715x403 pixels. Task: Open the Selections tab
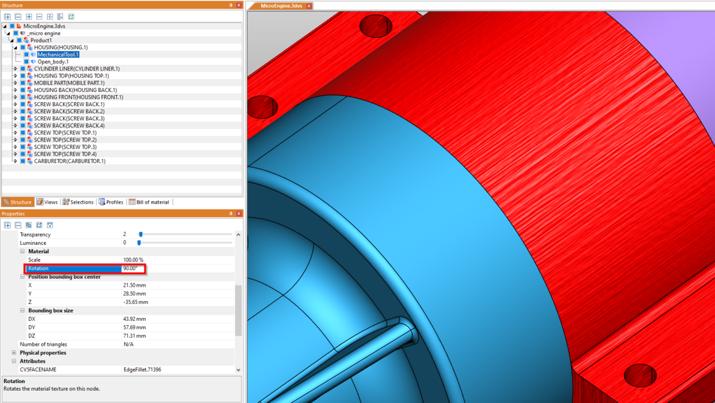78,202
